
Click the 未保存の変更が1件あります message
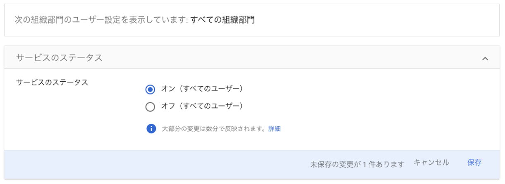click(x=357, y=164)
